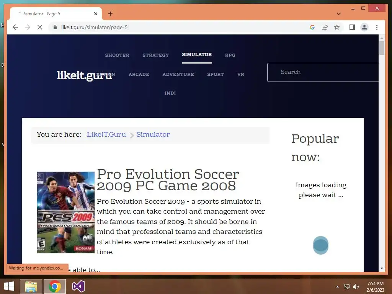Follow the LikeIT.Guru breadcrumb link
Image resolution: width=392 pixels, height=294 pixels.
[x=106, y=134]
